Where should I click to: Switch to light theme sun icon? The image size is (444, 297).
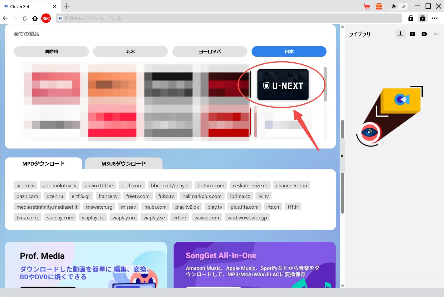pyautogui.click(x=394, y=6)
